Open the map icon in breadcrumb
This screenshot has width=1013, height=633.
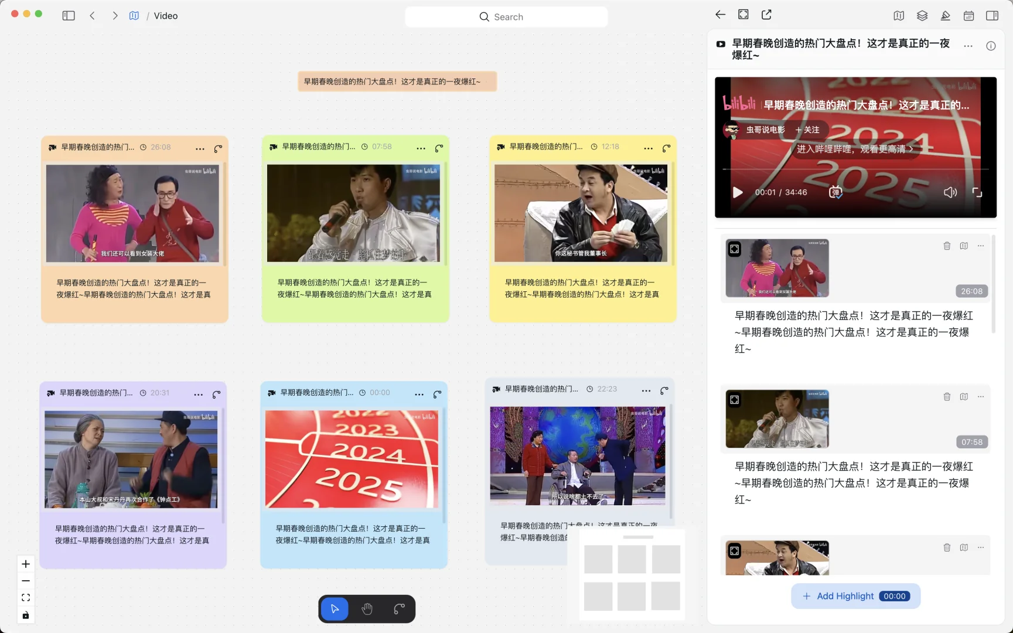tap(134, 16)
